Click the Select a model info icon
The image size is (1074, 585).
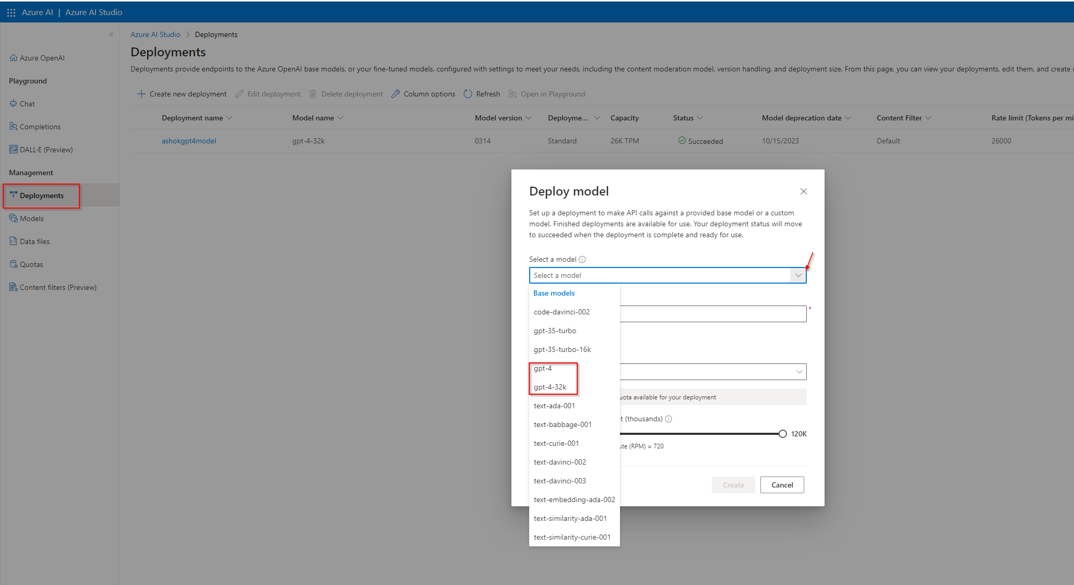click(582, 260)
